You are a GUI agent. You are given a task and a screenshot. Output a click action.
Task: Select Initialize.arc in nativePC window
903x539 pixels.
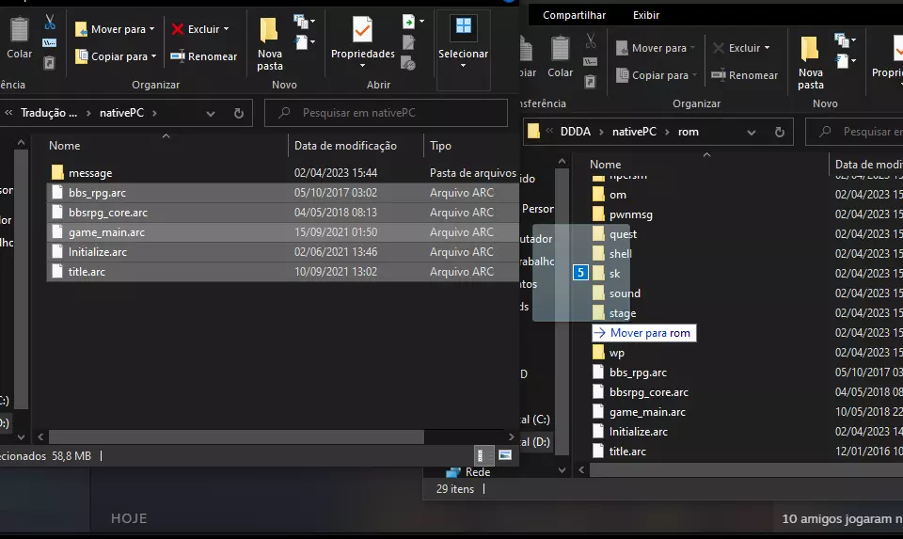[282, 252]
